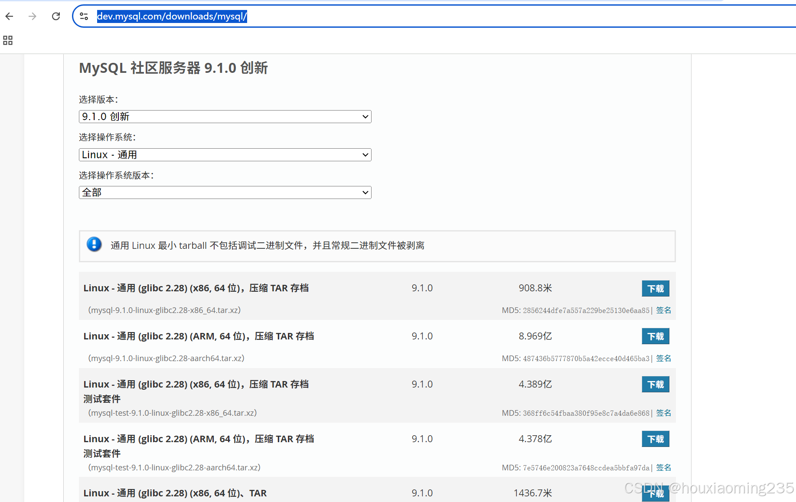Click the 908.8米 size value
The height and width of the screenshot is (502, 796).
[535, 288]
